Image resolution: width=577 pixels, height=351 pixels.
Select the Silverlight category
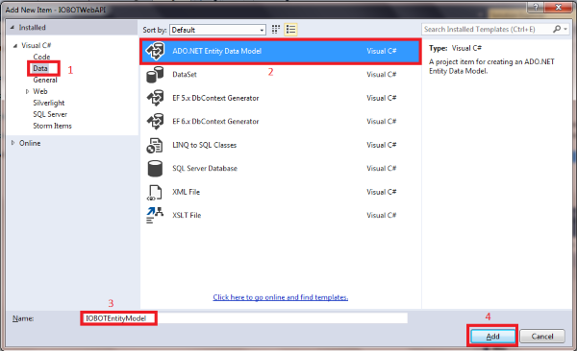click(49, 103)
